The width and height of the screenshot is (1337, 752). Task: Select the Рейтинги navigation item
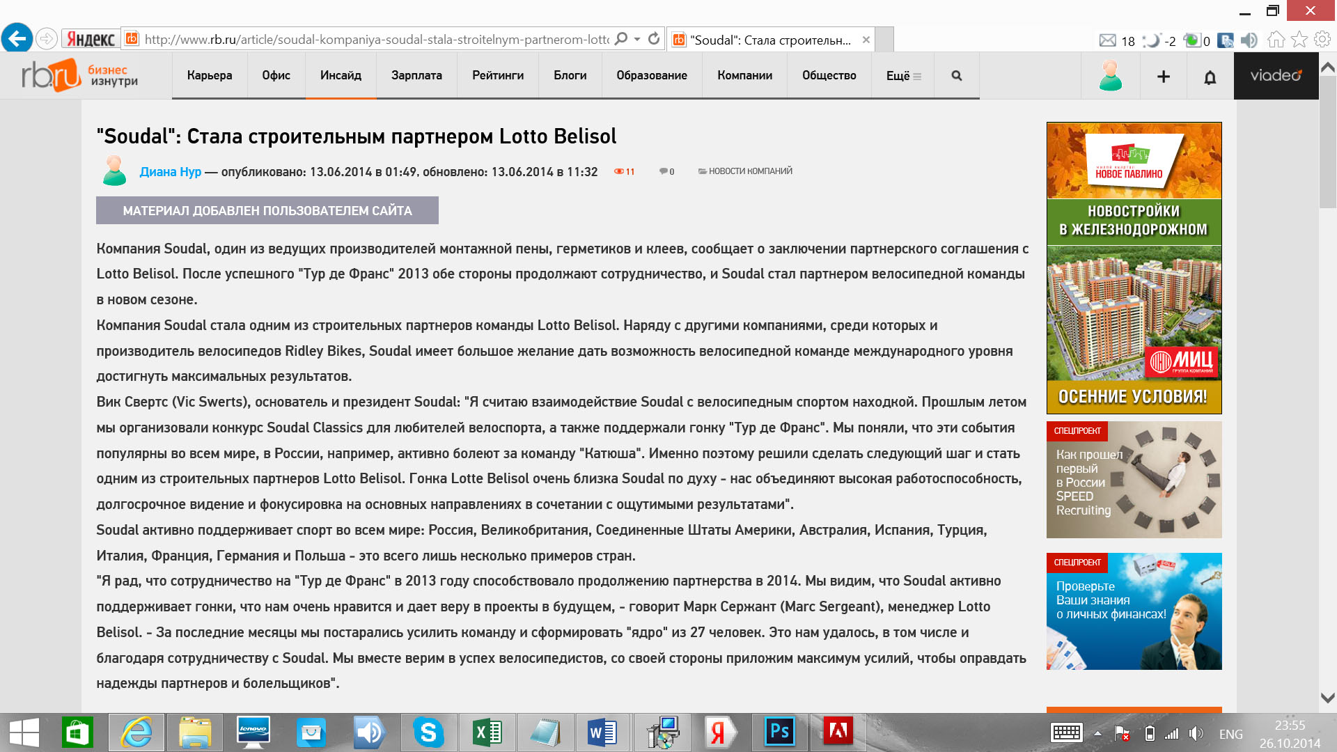point(498,75)
